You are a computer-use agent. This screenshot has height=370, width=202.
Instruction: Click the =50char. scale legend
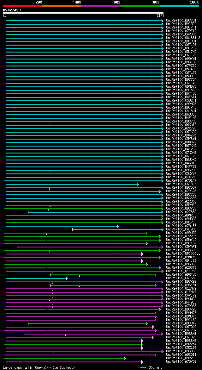point(151,368)
